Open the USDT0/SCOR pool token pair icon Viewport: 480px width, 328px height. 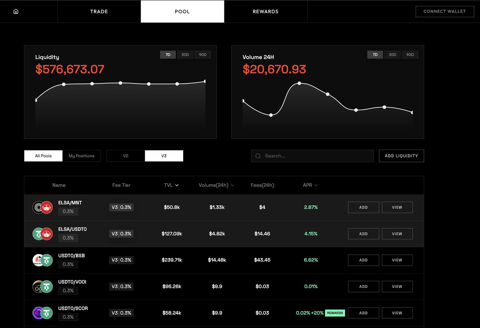point(43,313)
